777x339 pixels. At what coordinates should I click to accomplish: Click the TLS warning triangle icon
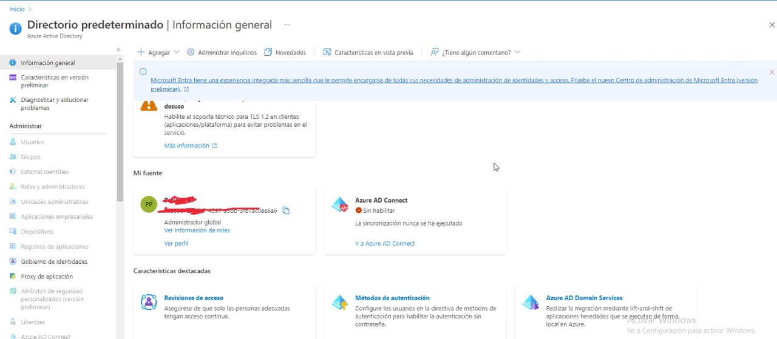149,104
